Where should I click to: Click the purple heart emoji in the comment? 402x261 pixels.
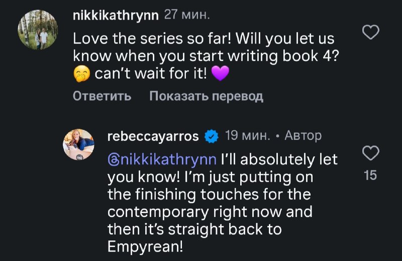(x=220, y=74)
